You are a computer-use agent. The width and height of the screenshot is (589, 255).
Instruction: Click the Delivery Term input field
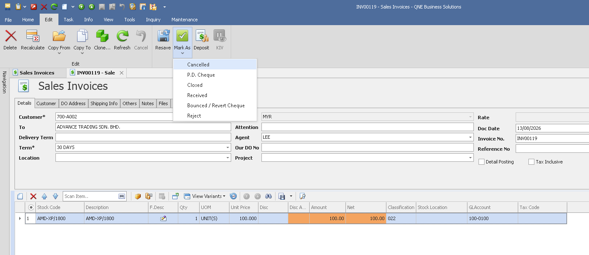click(143, 138)
